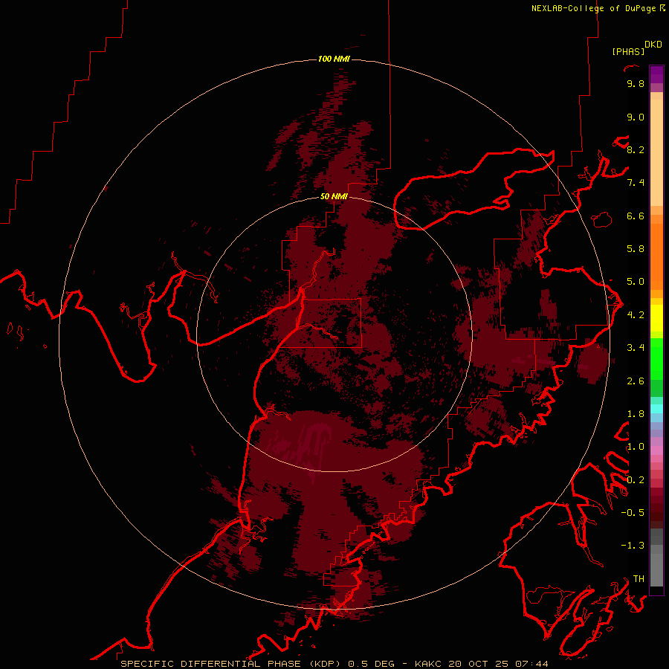Image resolution: width=669 pixels, height=669 pixels.
Task: Click the [PHAS] legend label
Action: click(x=628, y=52)
